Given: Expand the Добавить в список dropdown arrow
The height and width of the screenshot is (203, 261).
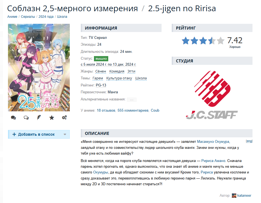Looking at the screenshot, I should pos(65,134).
